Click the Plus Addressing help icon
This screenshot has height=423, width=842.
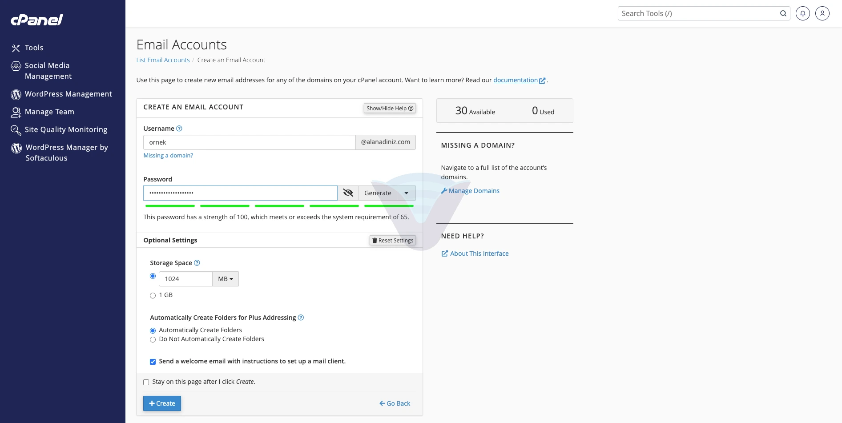(301, 318)
